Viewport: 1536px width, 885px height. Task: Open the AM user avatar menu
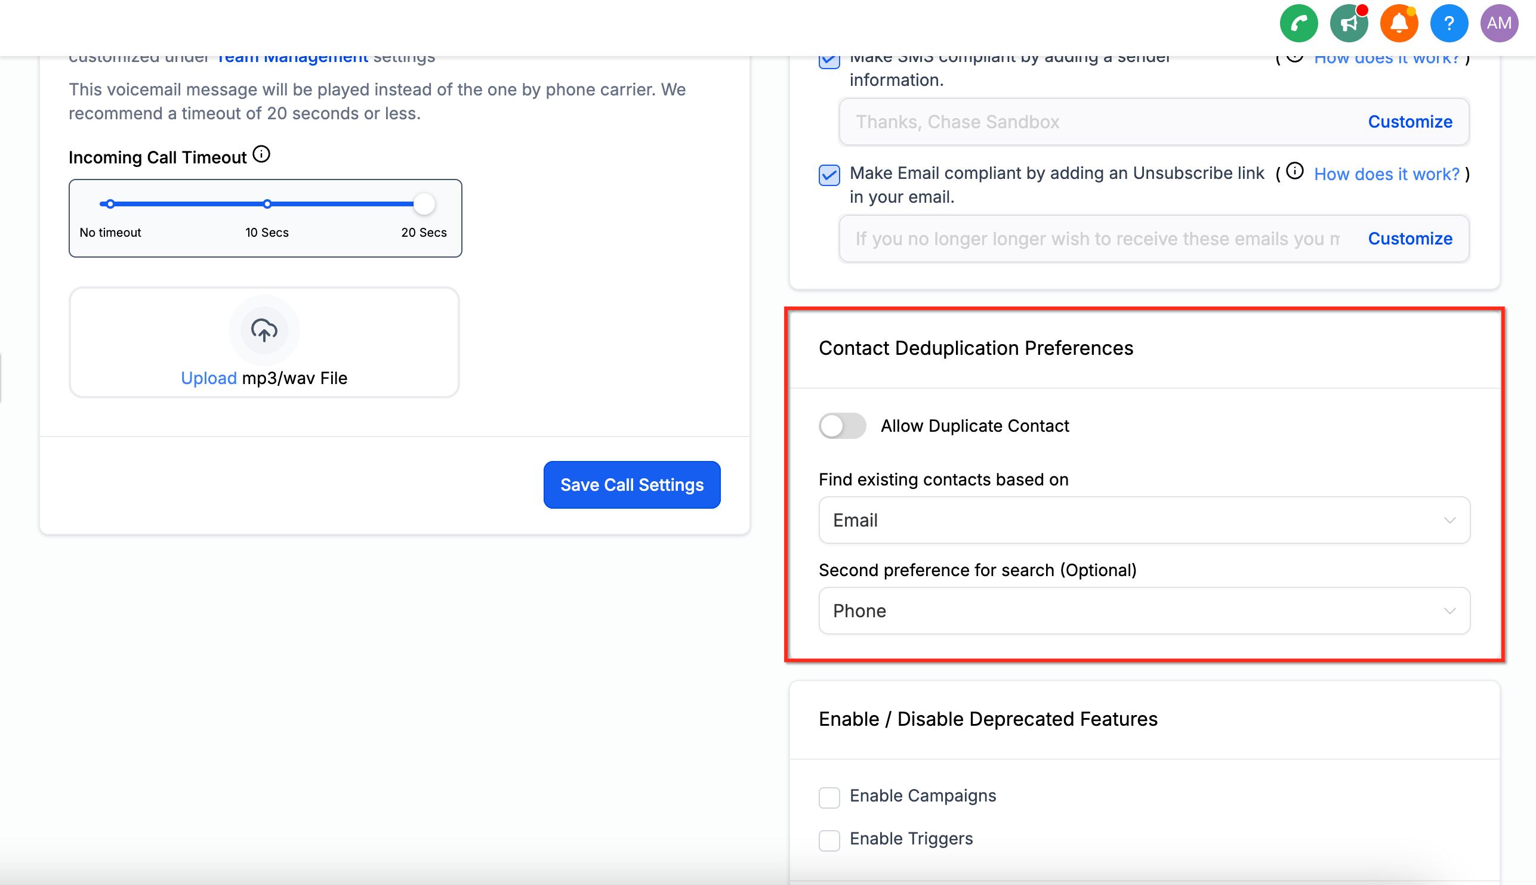click(1499, 24)
